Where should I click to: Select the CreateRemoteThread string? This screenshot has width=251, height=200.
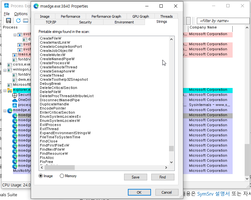point(59,67)
